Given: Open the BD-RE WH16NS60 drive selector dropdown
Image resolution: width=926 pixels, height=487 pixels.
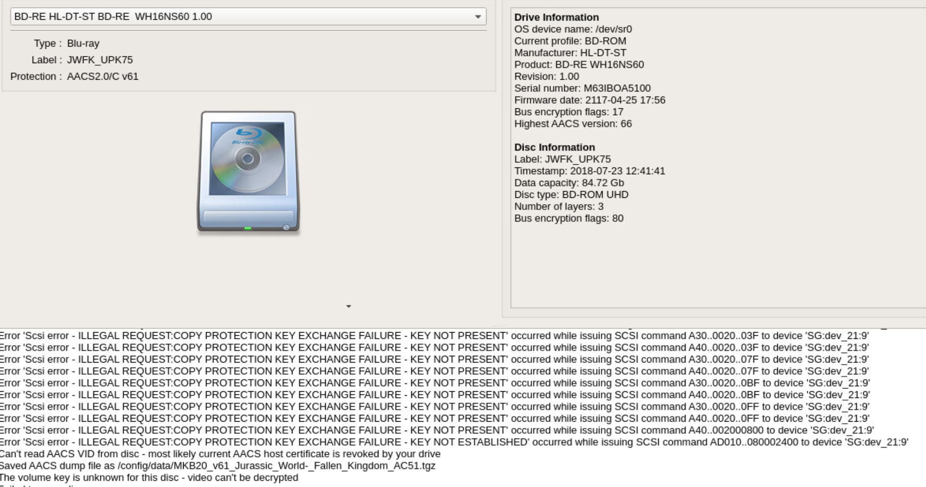Looking at the screenshot, I should [248, 17].
